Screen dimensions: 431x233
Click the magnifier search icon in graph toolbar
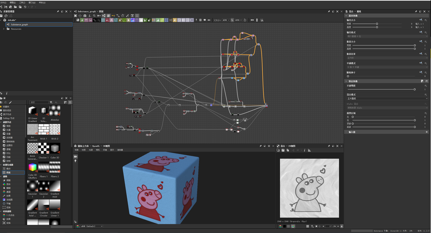click(x=94, y=16)
